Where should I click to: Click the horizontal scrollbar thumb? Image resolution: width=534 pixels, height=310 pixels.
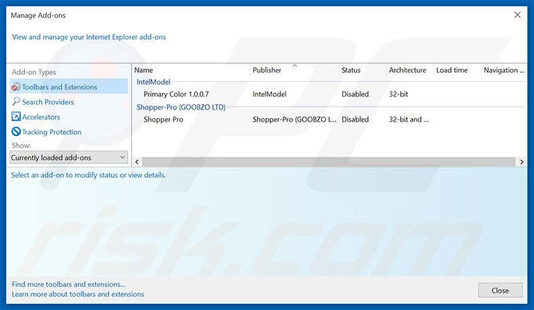[x=329, y=161]
